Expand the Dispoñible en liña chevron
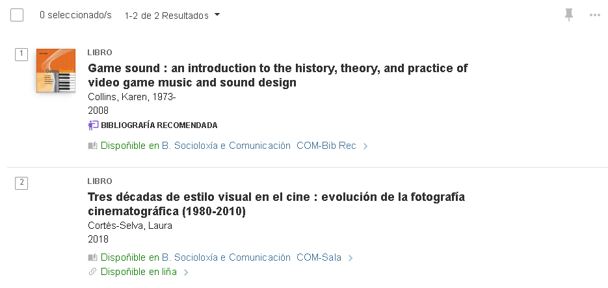This screenshot has width=608, height=288. [x=186, y=272]
